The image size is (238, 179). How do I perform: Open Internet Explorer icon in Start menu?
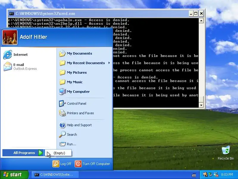(7, 55)
